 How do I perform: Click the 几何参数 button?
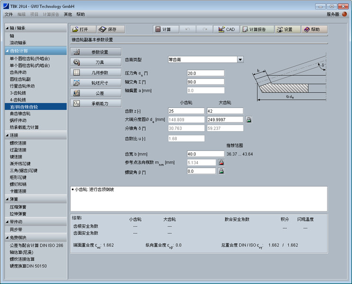tap(96, 72)
